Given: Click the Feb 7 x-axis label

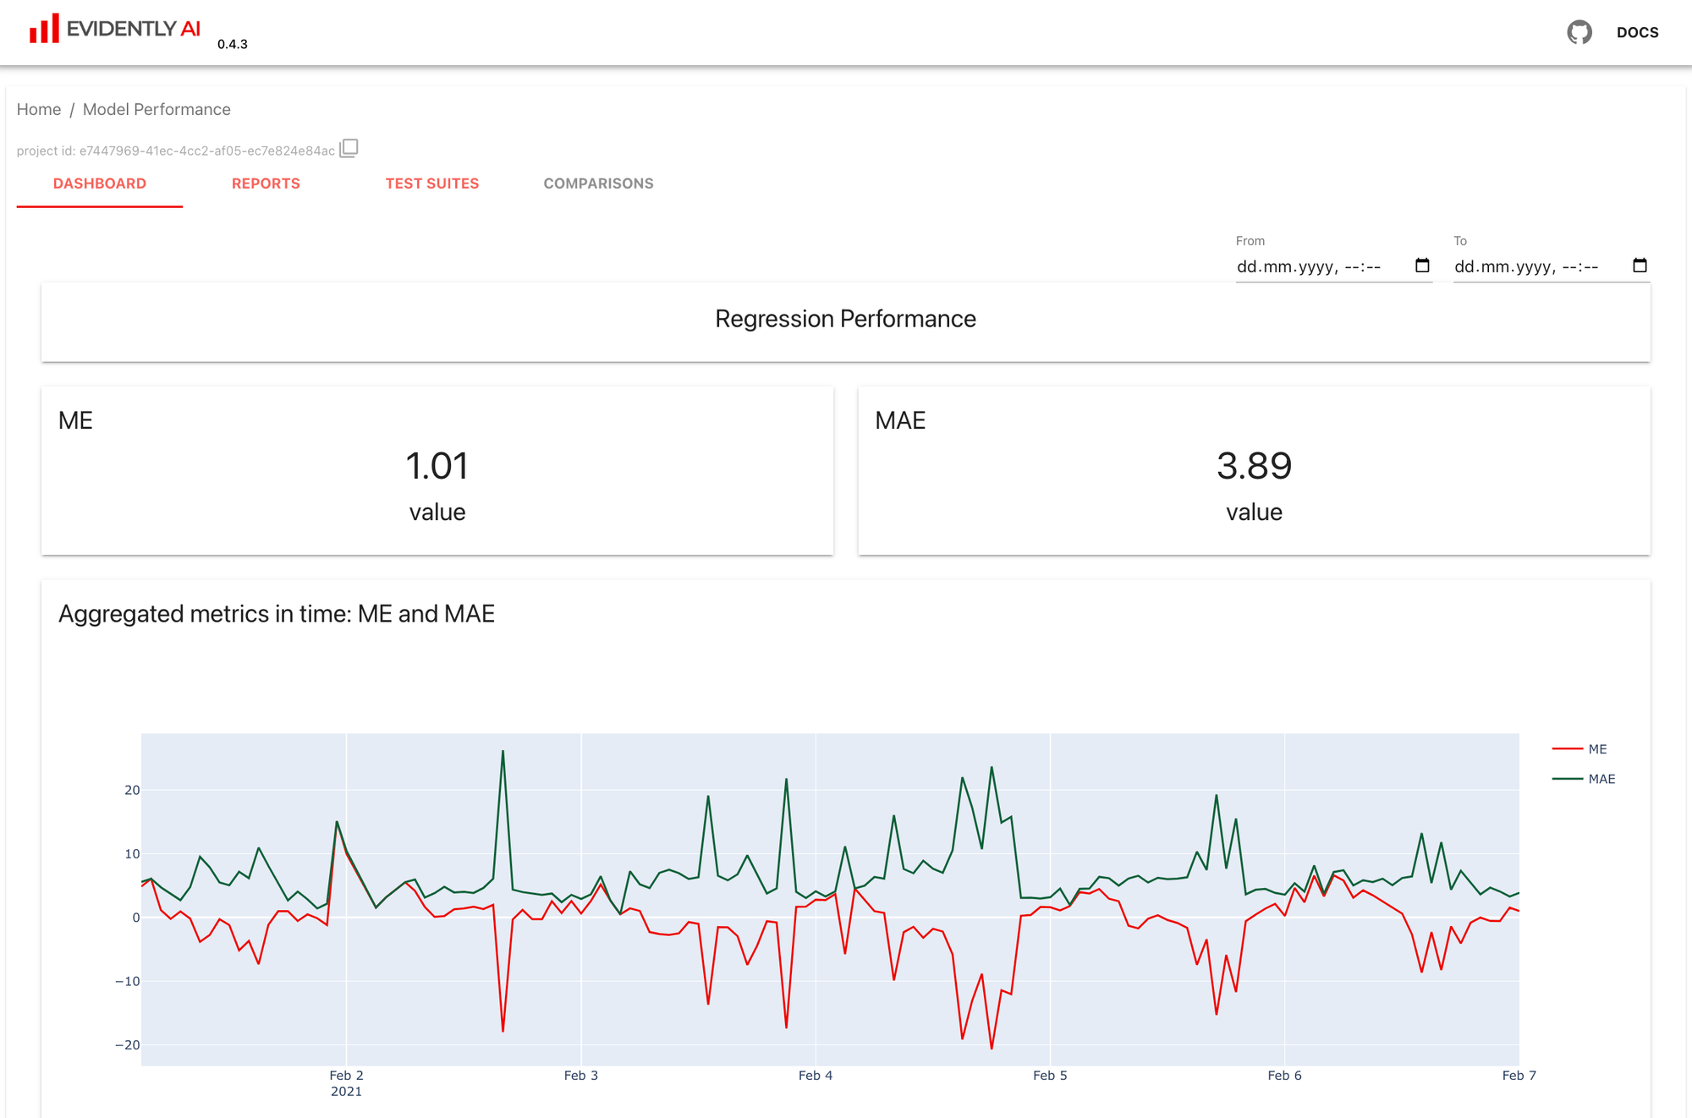Looking at the screenshot, I should [1519, 1076].
